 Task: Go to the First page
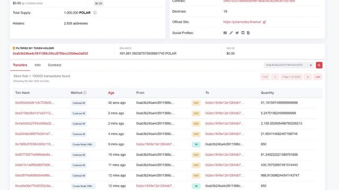[265, 77]
